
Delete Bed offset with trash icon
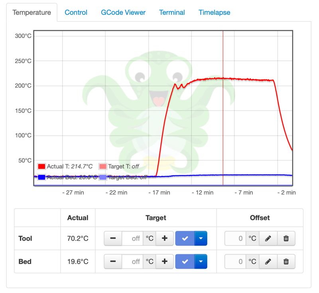(286, 261)
